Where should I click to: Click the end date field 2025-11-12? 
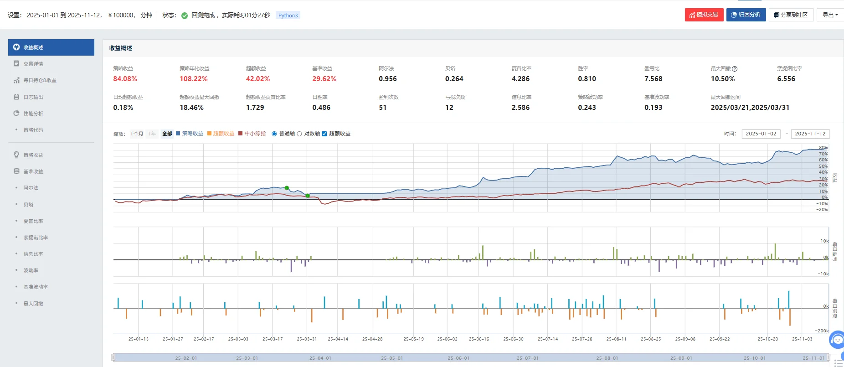[x=810, y=134]
